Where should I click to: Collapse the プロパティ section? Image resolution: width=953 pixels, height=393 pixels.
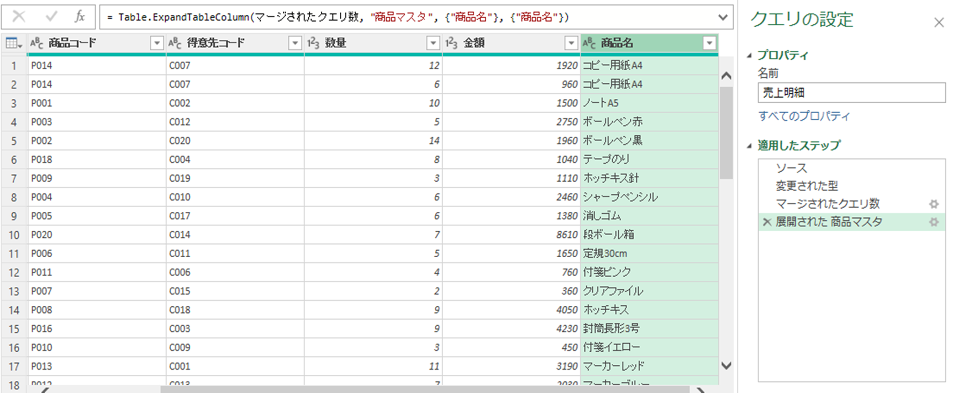point(750,55)
